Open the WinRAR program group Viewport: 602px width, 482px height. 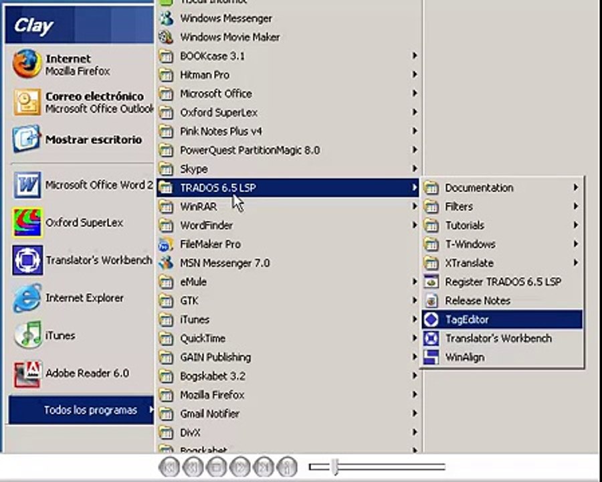pyautogui.click(x=288, y=206)
